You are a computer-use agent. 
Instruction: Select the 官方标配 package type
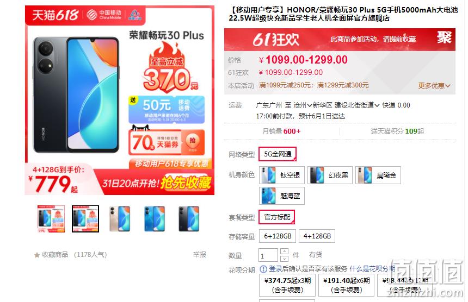[x=276, y=217]
